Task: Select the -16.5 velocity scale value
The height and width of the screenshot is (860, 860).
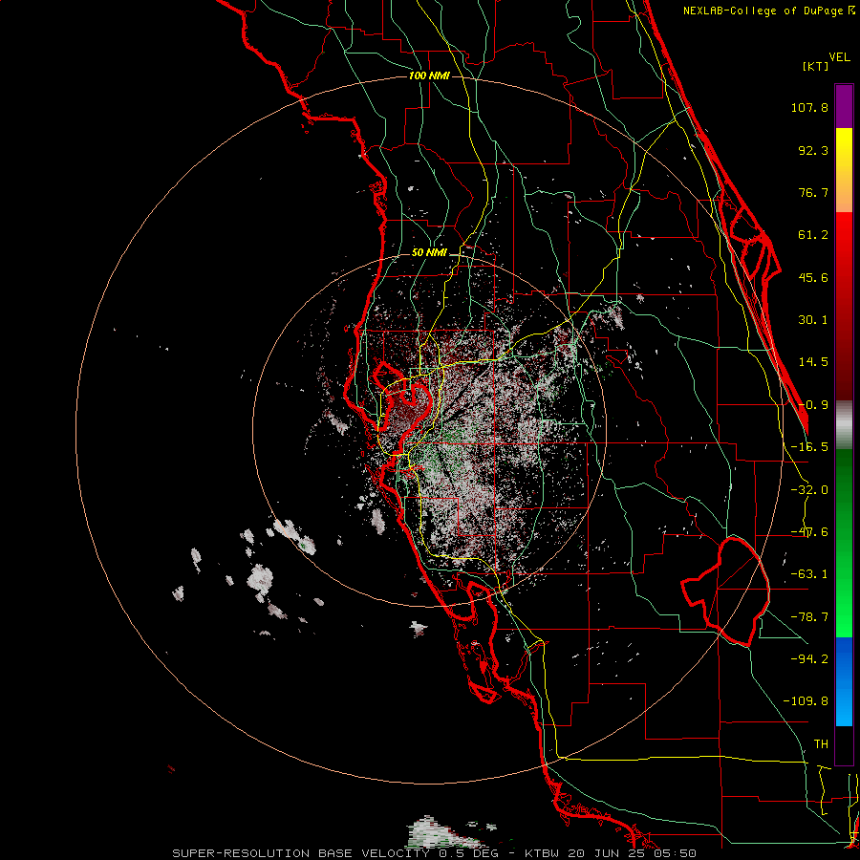Action: pyautogui.click(x=809, y=447)
